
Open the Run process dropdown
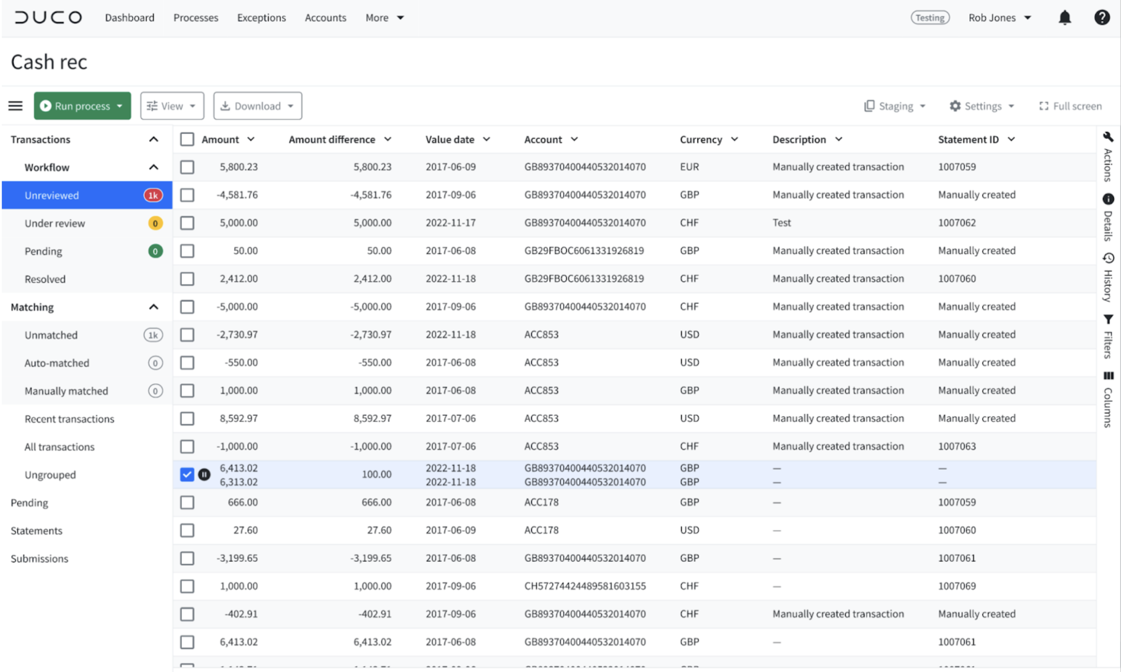pyautogui.click(x=82, y=106)
